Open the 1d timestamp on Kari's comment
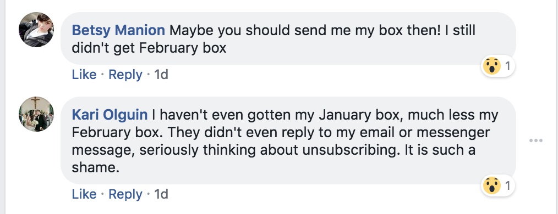The height and width of the screenshot is (214, 558). [x=161, y=194]
